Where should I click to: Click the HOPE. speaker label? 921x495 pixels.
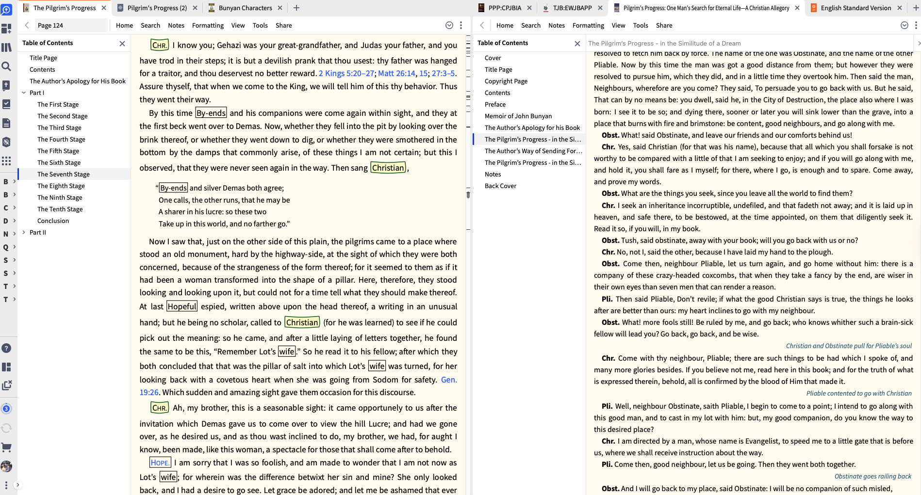pos(160,463)
